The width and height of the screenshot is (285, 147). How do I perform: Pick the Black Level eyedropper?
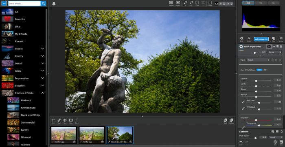[243, 102]
